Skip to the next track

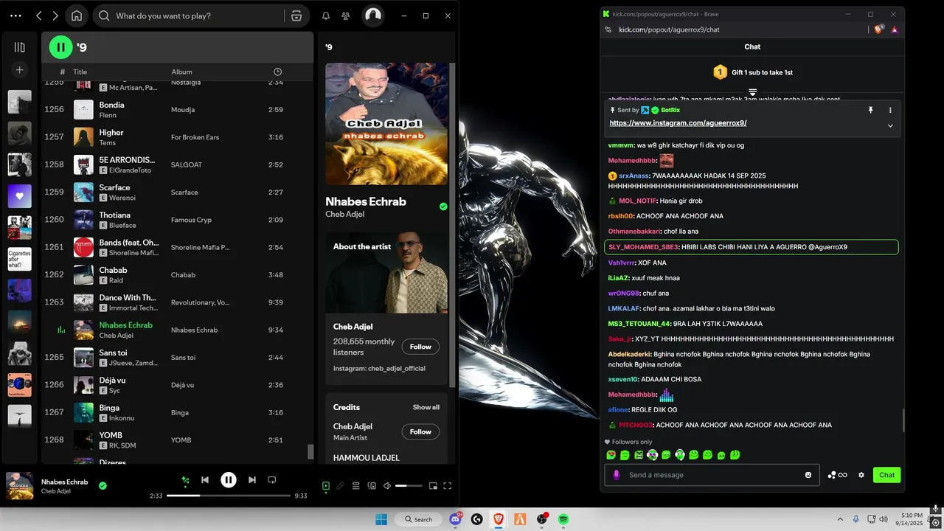pos(252,480)
